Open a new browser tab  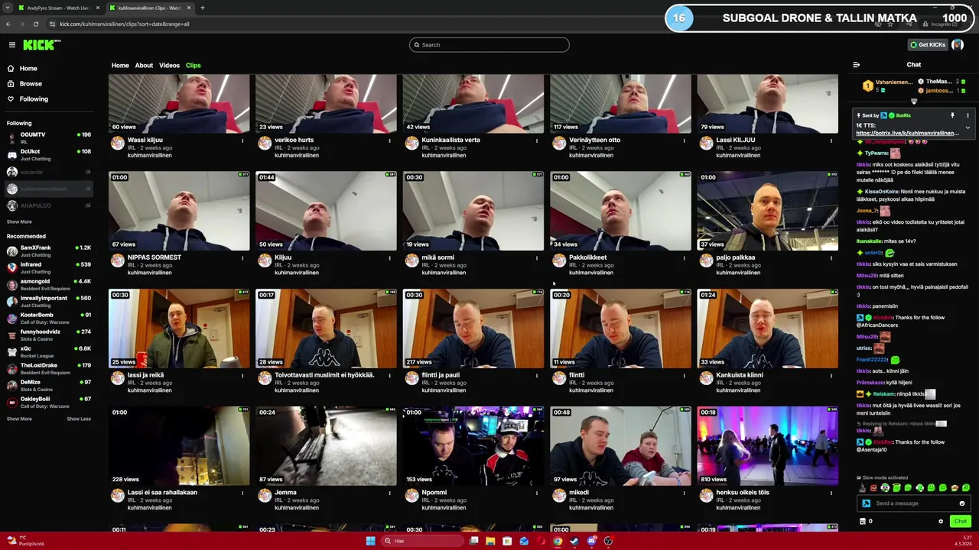pyautogui.click(x=202, y=8)
